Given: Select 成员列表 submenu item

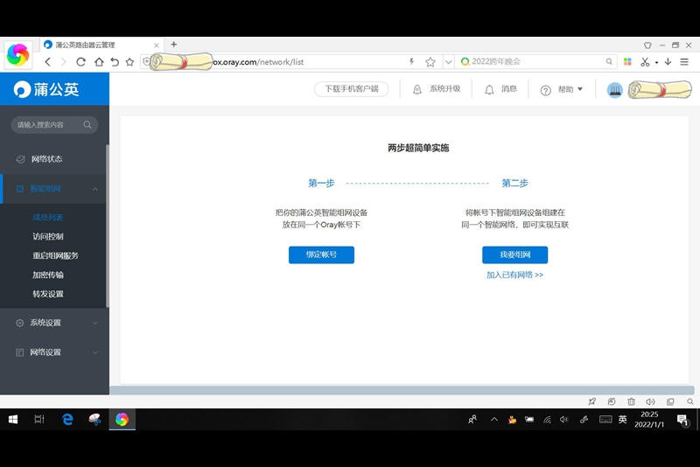Looking at the screenshot, I should click(x=48, y=218).
